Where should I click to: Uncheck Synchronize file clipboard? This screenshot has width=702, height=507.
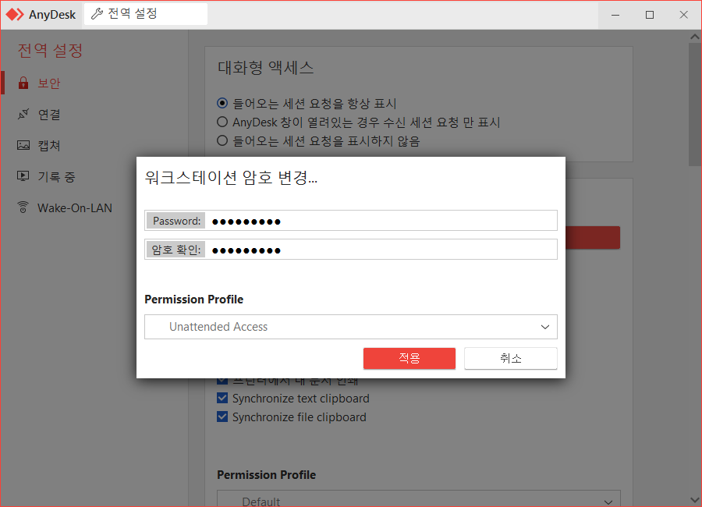tap(222, 417)
